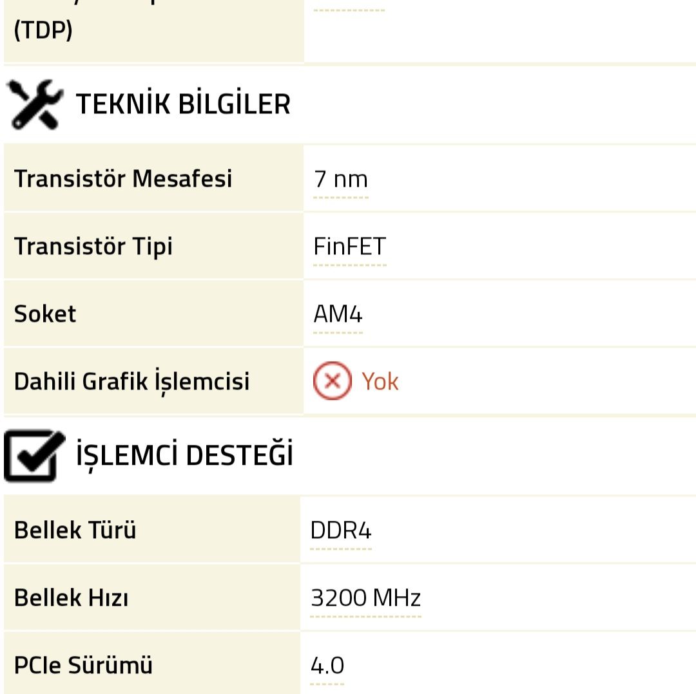Click the (TDP) label at top

43,31
